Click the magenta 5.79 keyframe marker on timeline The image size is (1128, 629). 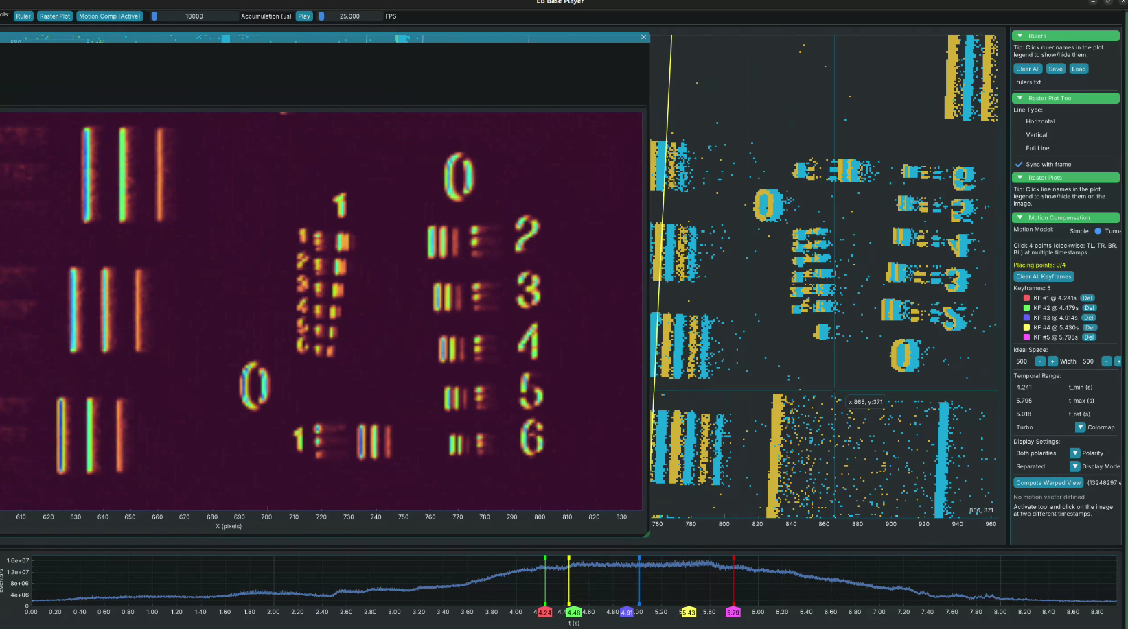point(733,613)
